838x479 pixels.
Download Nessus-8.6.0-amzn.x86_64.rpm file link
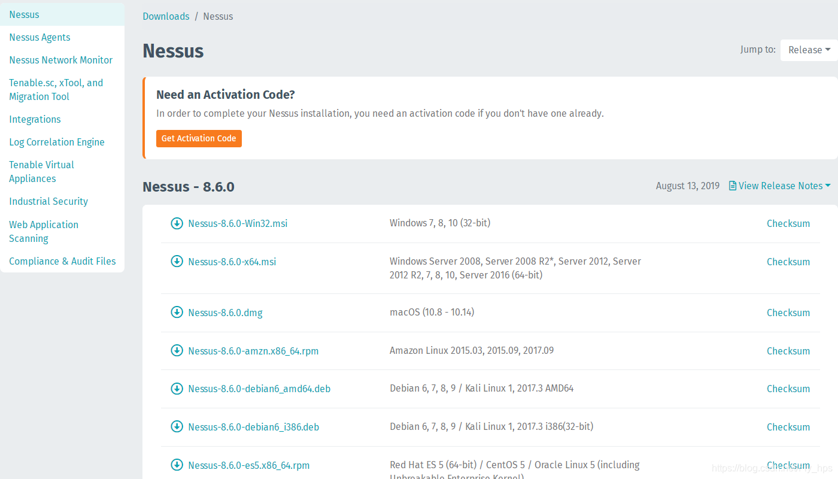tap(253, 351)
